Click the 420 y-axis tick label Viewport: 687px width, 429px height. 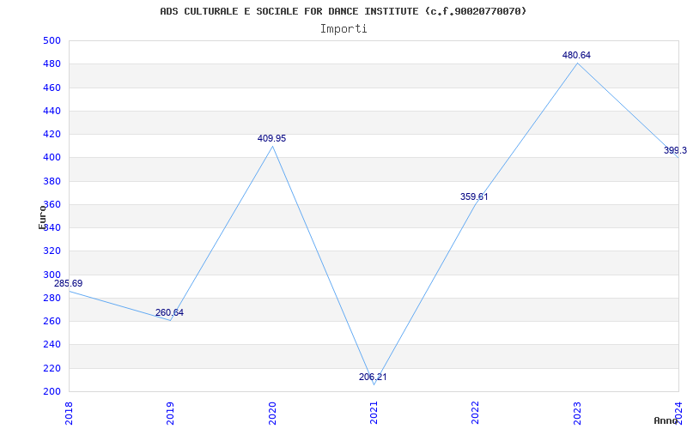52,134
